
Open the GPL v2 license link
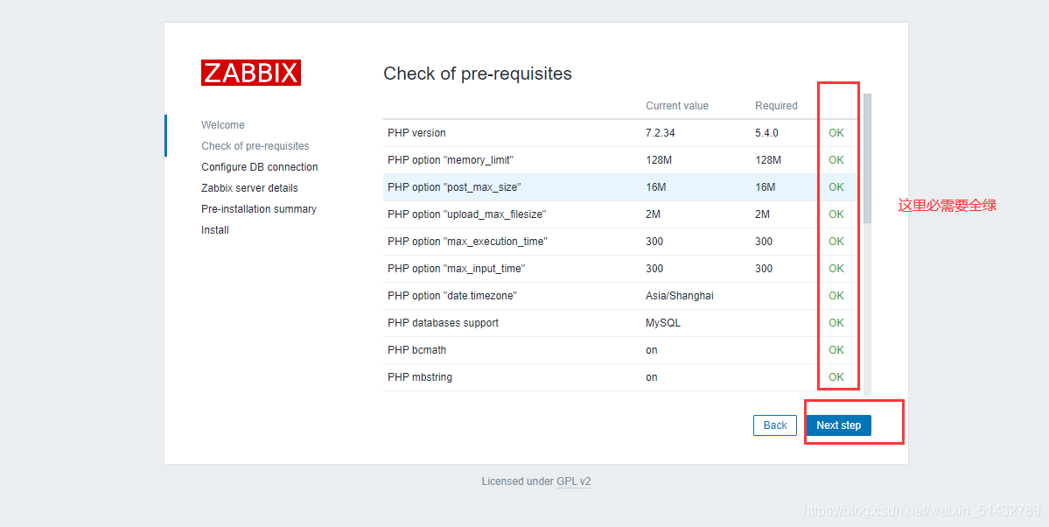coord(573,481)
